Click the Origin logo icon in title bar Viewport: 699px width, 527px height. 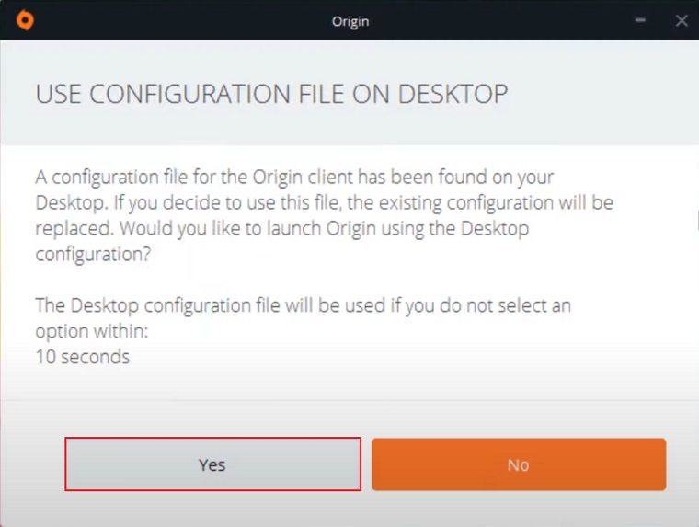(25, 19)
